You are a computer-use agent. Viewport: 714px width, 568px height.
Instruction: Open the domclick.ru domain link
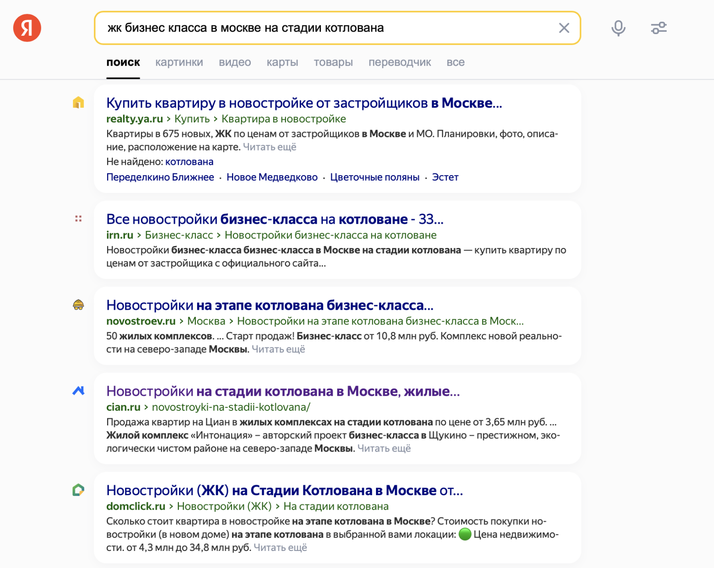(x=136, y=506)
